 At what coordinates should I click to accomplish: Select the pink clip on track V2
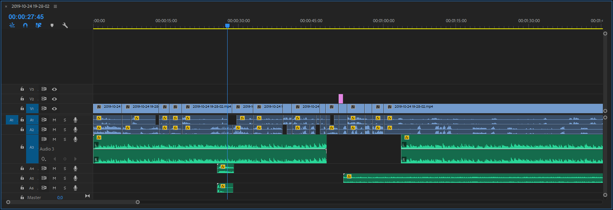click(341, 99)
